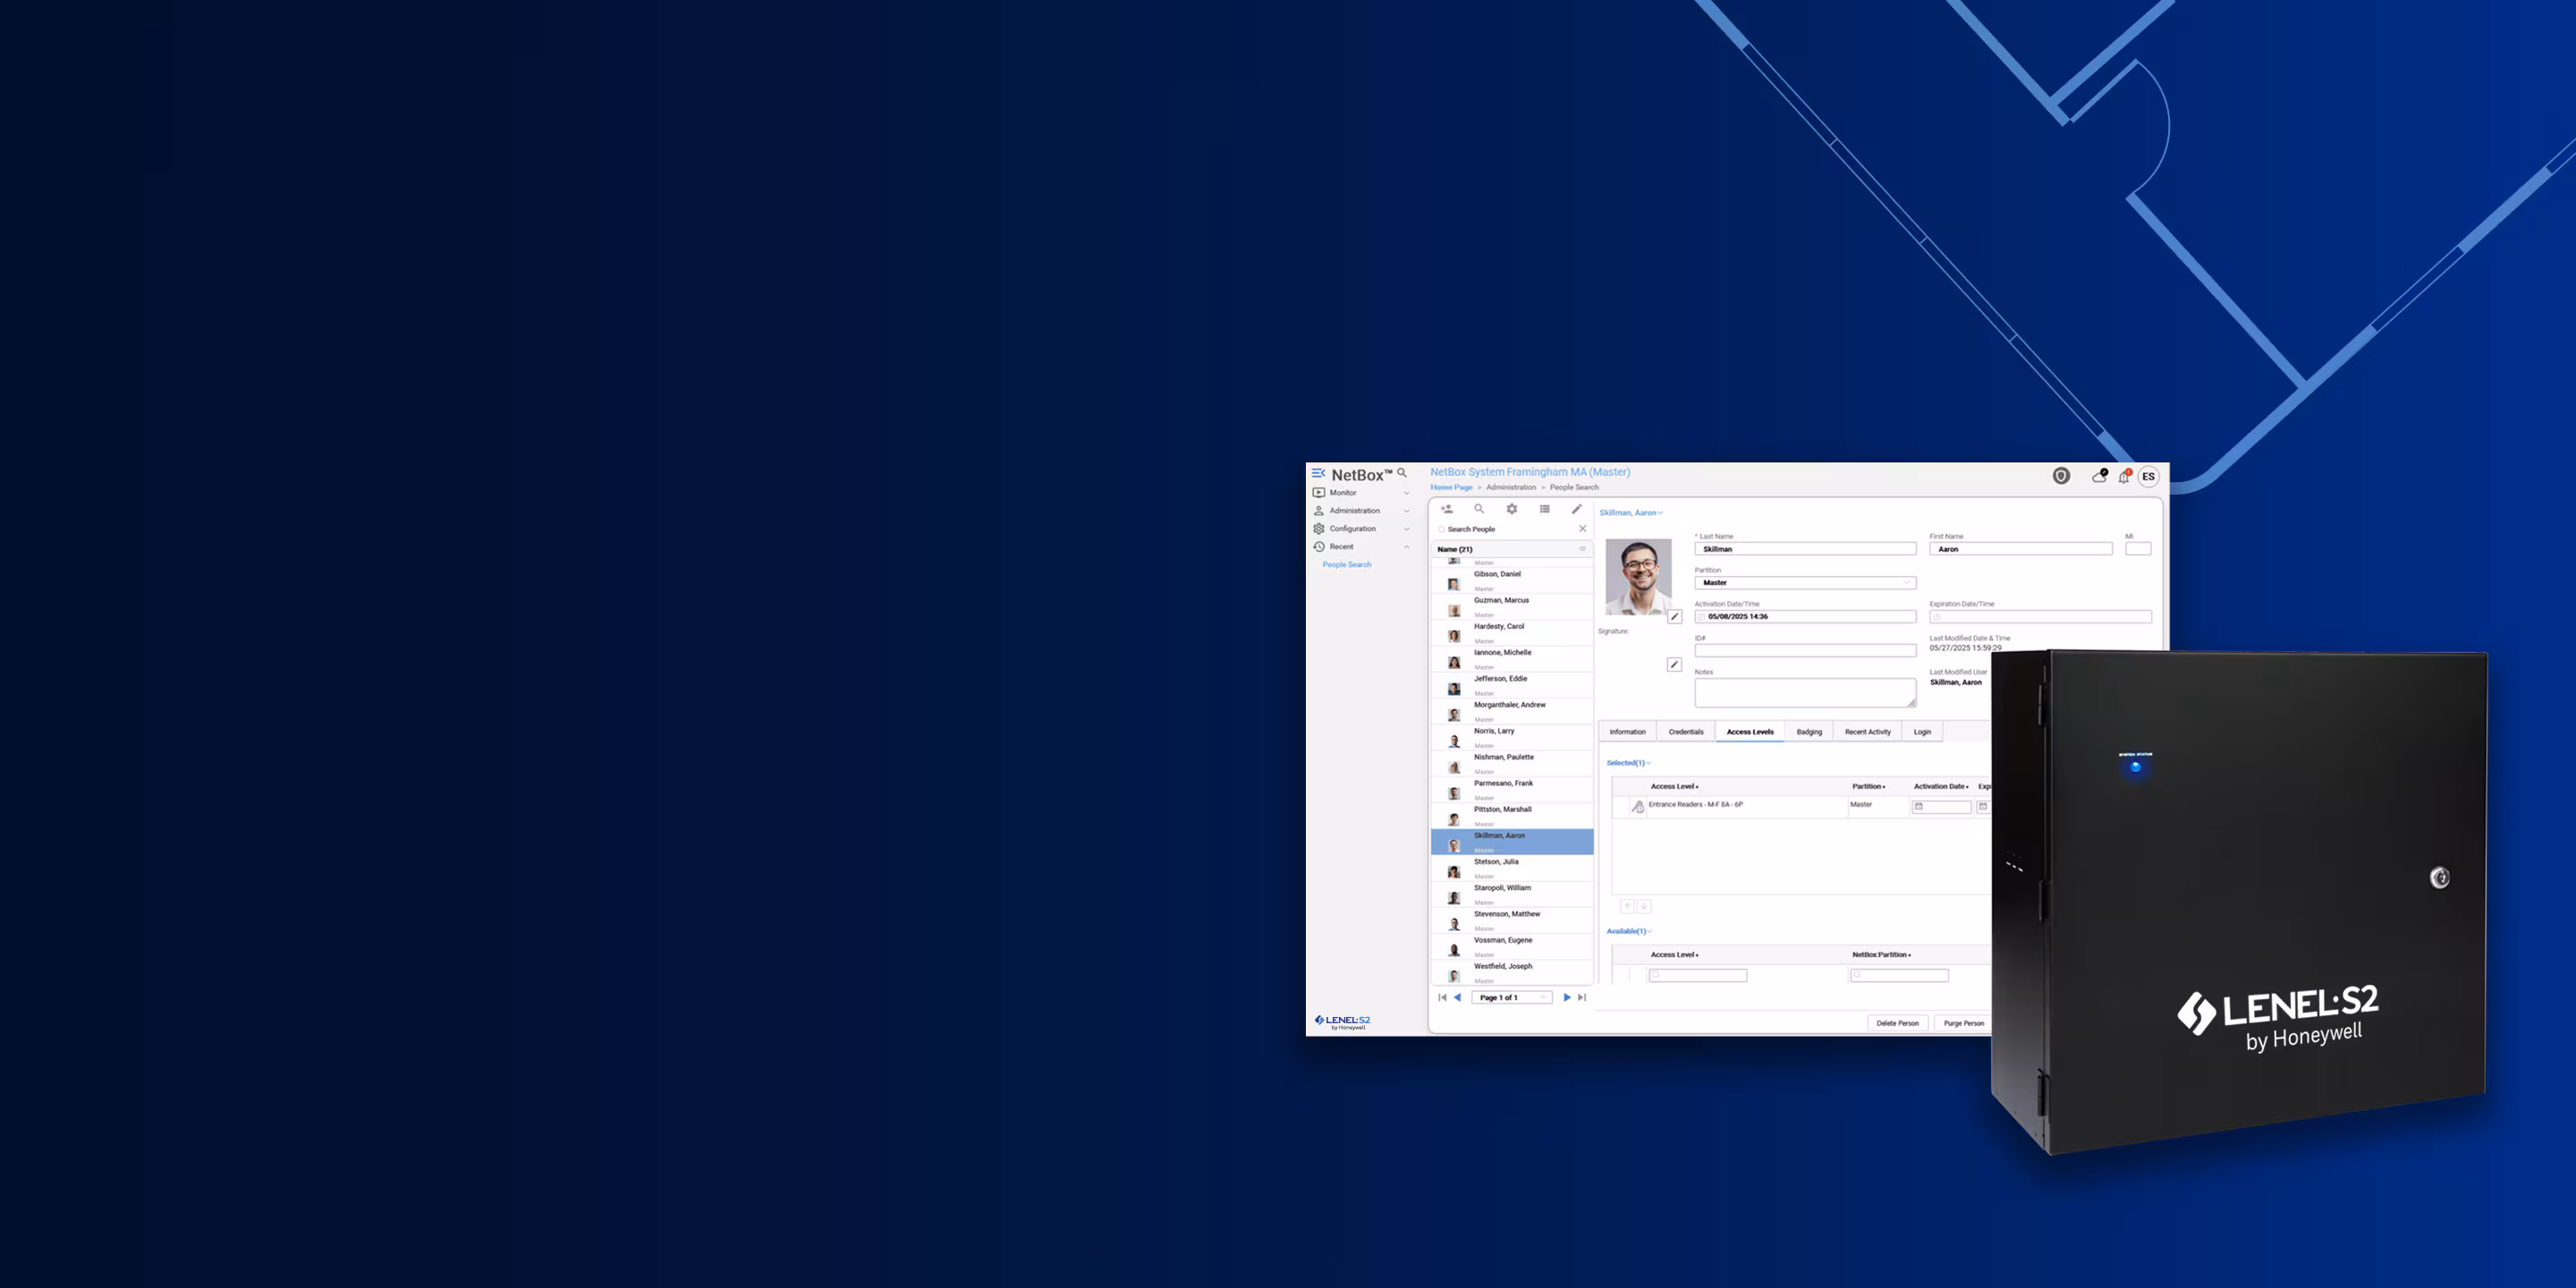Image resolution: width=2576 pixels, height=1288 pixels.
Task: Click the people toolbar search magnifier icon
Action: pos(1479,509)
